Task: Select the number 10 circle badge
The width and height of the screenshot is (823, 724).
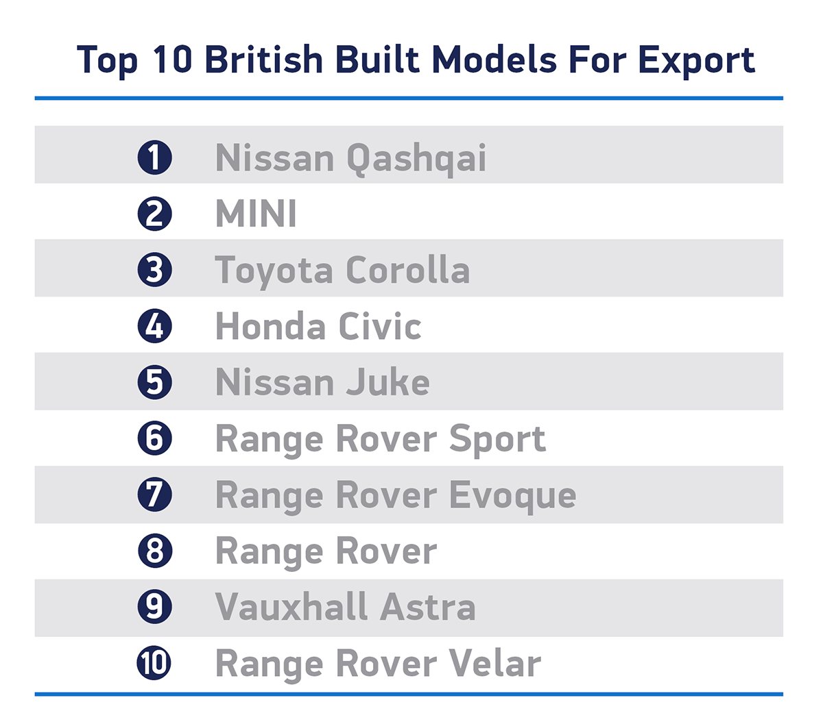Action: (154, 663)
